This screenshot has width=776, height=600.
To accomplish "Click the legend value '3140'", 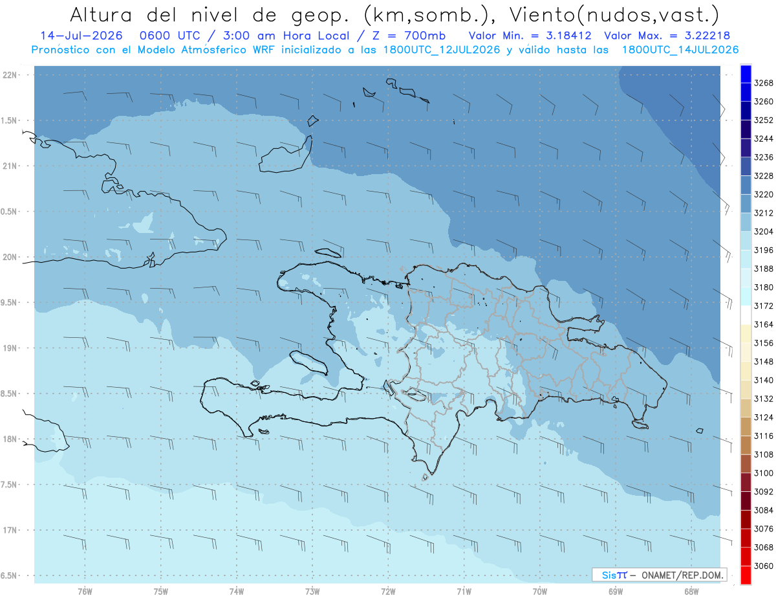I will pyautogui.click(x=763, y=380).
